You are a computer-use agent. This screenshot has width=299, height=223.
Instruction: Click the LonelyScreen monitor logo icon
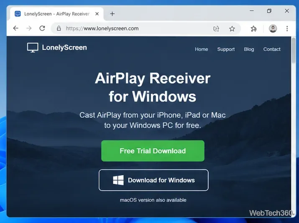tap(33, 48)
